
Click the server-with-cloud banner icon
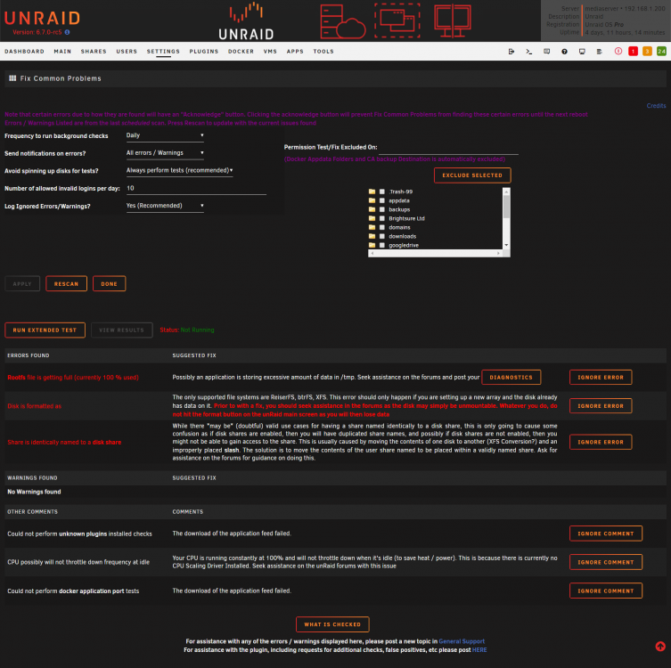(343, 21)
